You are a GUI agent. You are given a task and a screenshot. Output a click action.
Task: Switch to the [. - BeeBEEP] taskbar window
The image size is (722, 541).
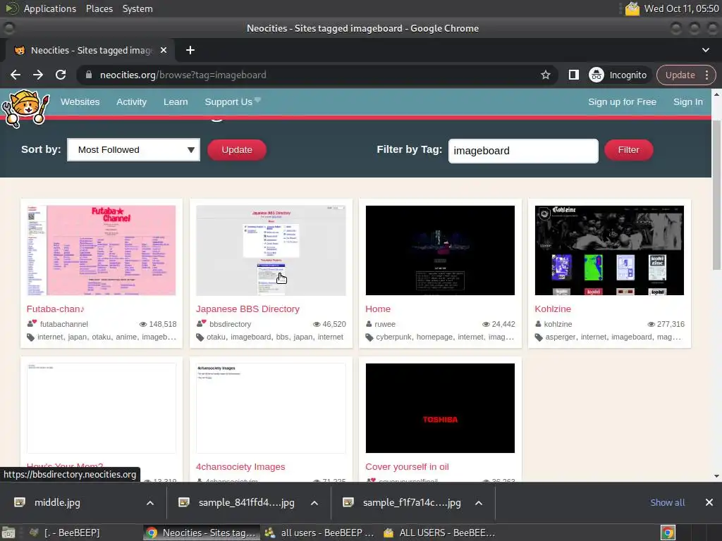click(x=65, y=533)
